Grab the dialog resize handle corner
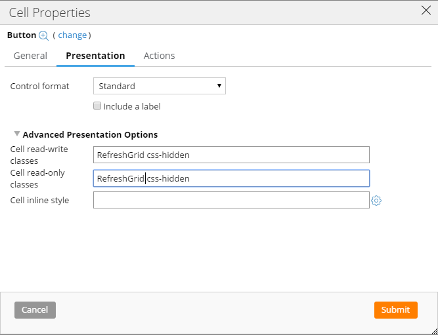The width and height of the screenshot is (438, 335). tap(434, 331)
